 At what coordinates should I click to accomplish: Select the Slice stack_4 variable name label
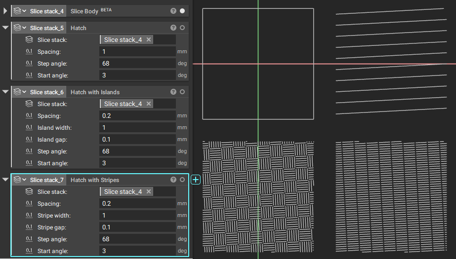coord(47,11)
